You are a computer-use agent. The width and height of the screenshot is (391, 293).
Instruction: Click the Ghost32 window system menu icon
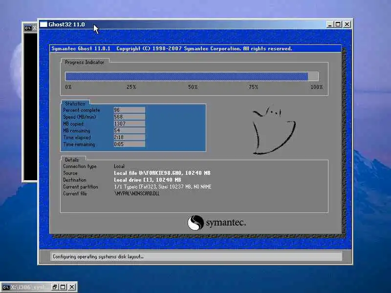tap(43, 24)
